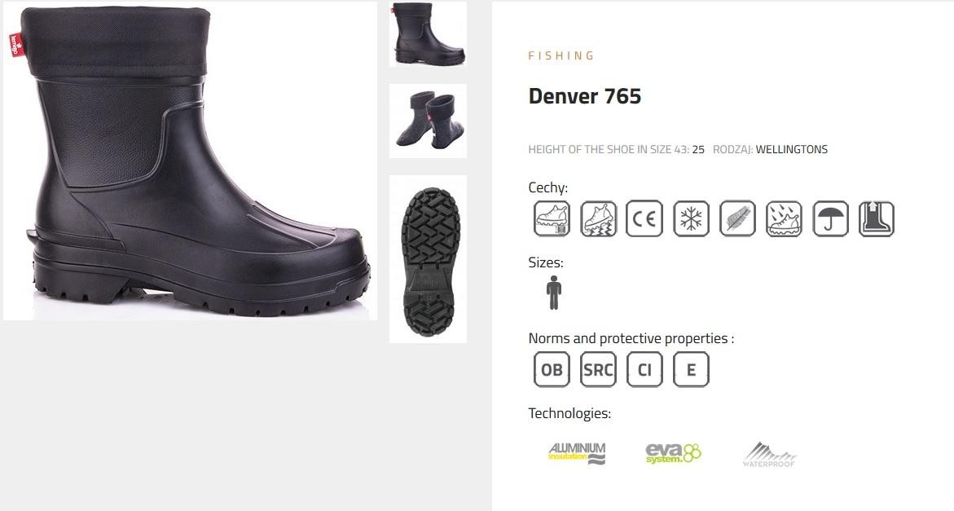
Task: Open the Waterproof technology logo
Action: tap(769, 455)
